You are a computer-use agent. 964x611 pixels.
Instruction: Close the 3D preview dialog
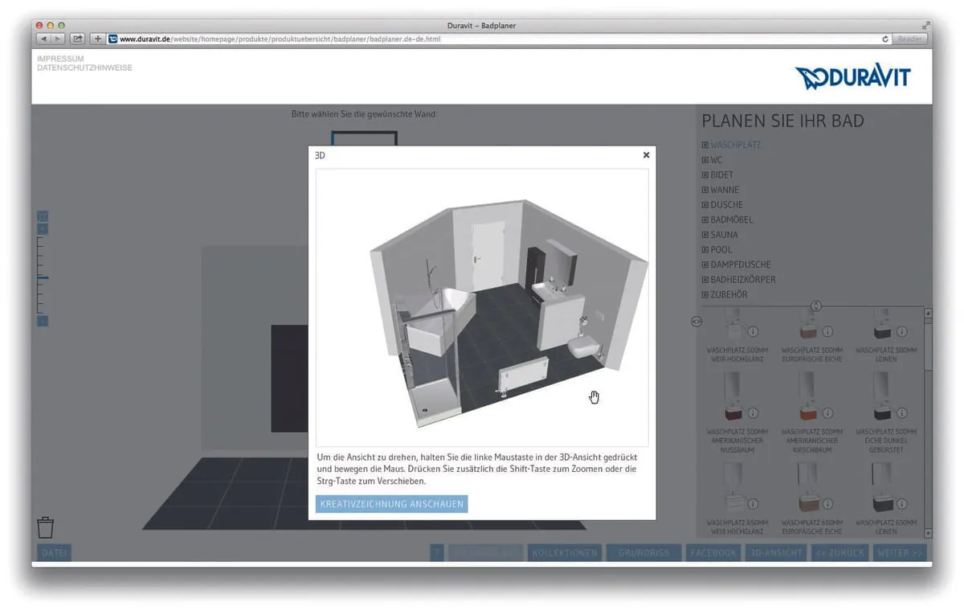(x=646, y=155)
